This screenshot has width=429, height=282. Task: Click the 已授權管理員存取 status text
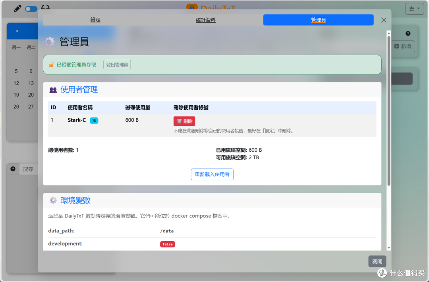pos(76,65)
